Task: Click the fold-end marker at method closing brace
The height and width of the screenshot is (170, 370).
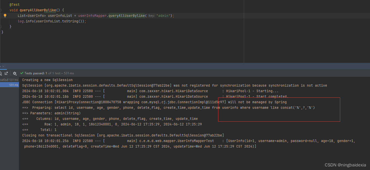Action: point(1,26)
